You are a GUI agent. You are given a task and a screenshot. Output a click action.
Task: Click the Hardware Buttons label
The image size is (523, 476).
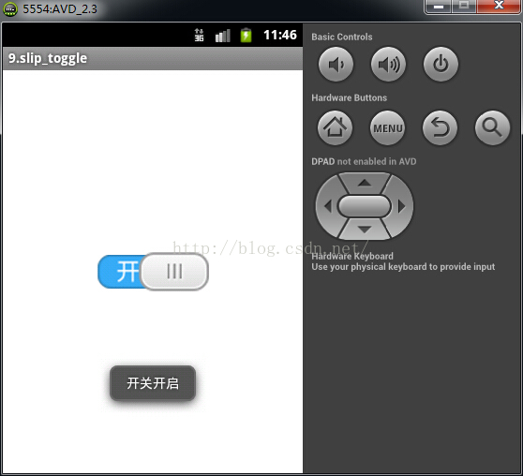pos(350,97)
